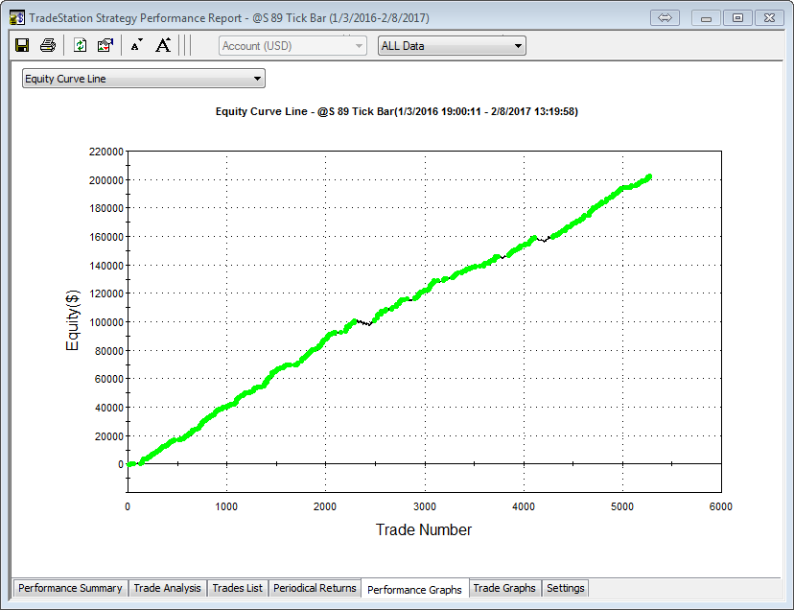Click the Performance Graphs tab
This screenshot has width=794, height=610.
pyautogui.click(x=414, y=589)
